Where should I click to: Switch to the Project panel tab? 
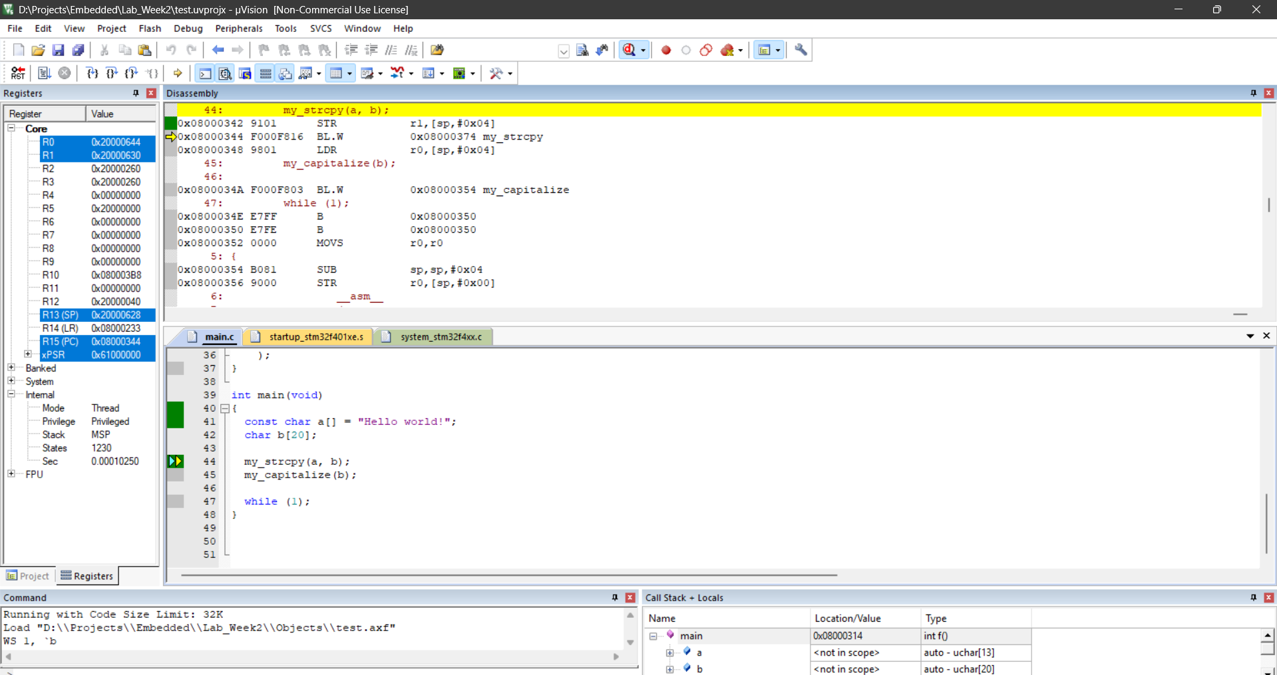click(28, 576)
